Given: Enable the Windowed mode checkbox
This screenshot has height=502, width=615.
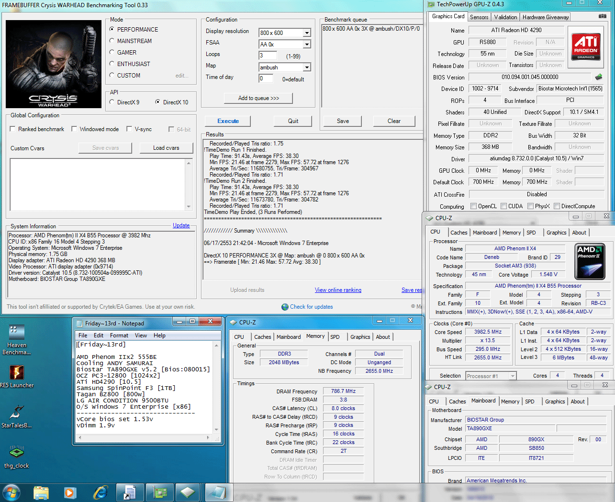Looking at the screenshot, I should (x=74, y=129).
